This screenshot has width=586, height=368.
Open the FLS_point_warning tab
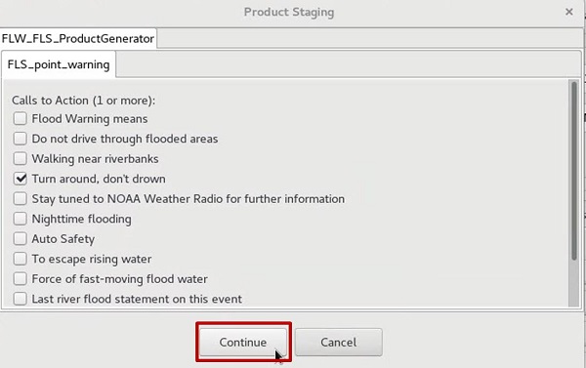(x=59, y=64)
